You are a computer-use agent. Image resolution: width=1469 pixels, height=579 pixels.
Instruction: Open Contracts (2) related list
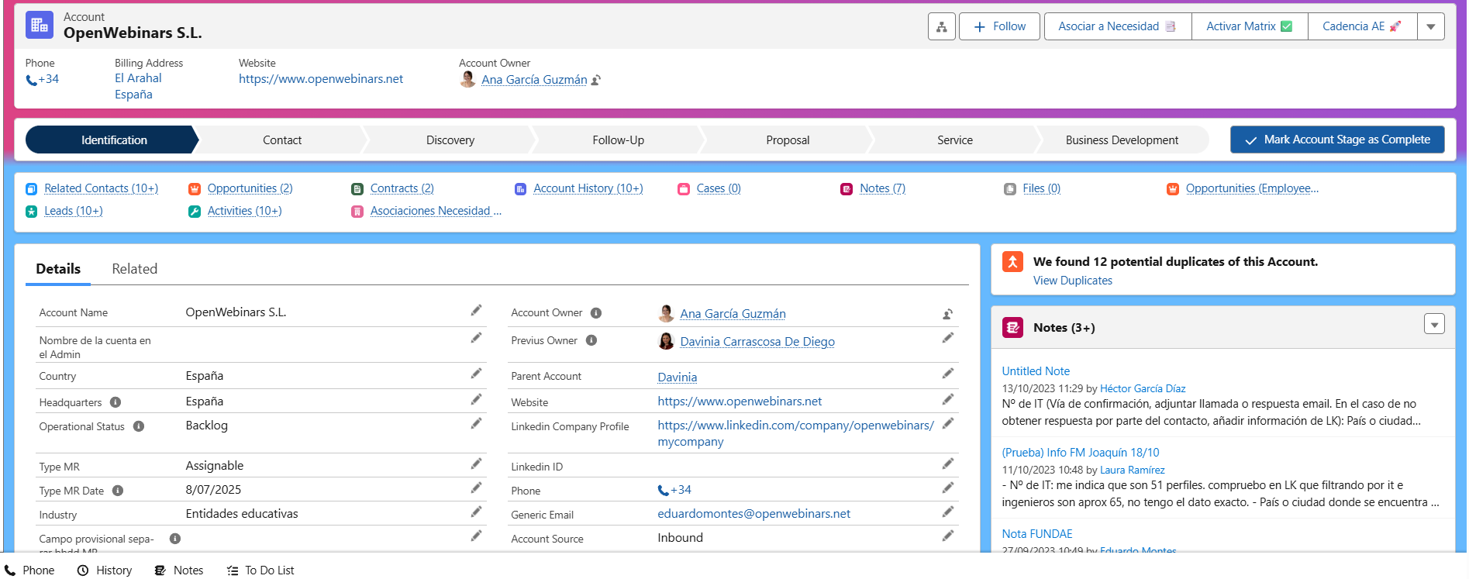pos(402,188)
